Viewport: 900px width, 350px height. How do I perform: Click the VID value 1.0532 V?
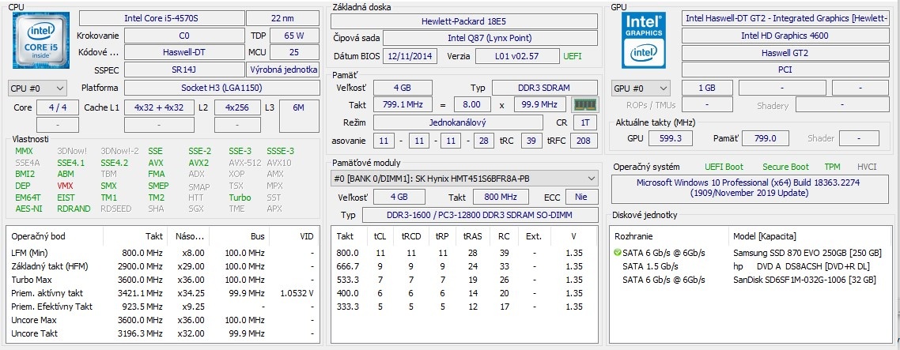point(297,293)
